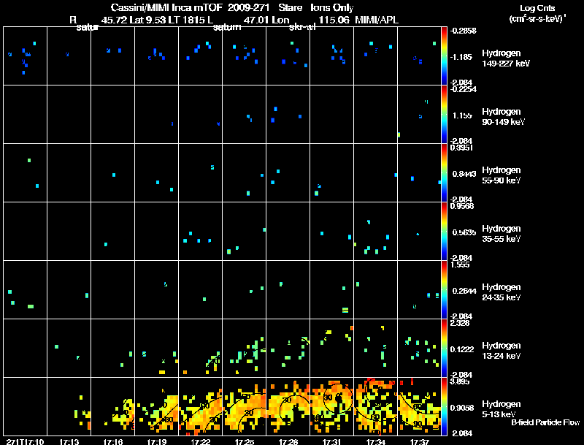Select the 0.9568 colorbar value

(462, 206)
